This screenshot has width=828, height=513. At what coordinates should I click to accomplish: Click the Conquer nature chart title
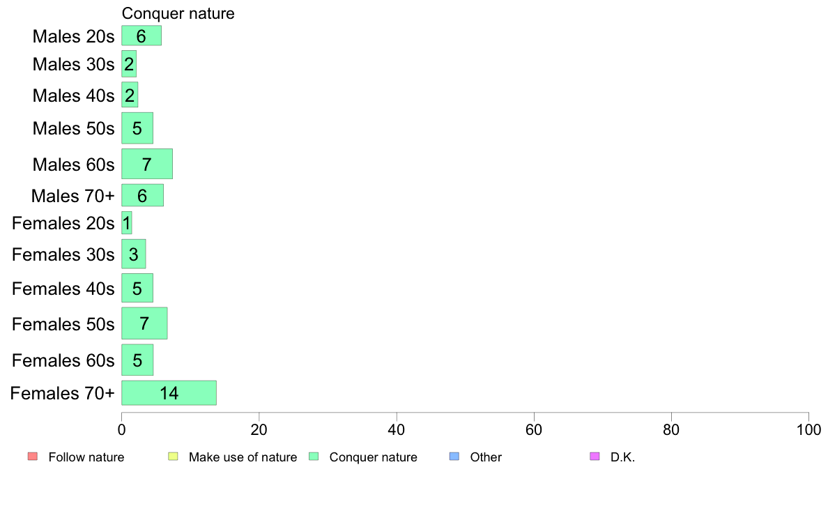point(178,13)
